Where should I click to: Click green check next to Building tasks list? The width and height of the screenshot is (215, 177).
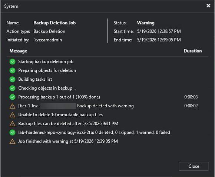pyautogui.click(x=12, y=79)
